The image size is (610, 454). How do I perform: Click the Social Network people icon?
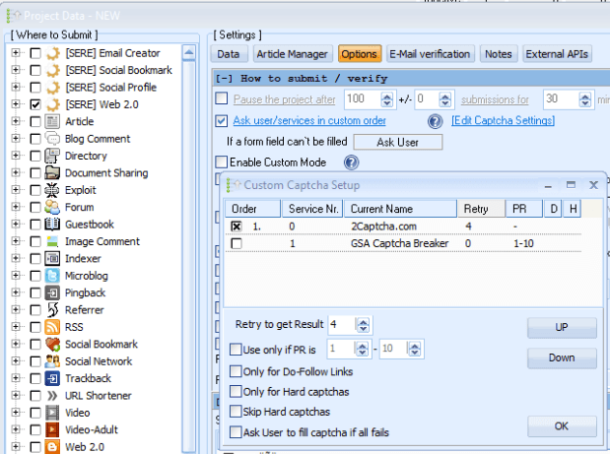52,361
